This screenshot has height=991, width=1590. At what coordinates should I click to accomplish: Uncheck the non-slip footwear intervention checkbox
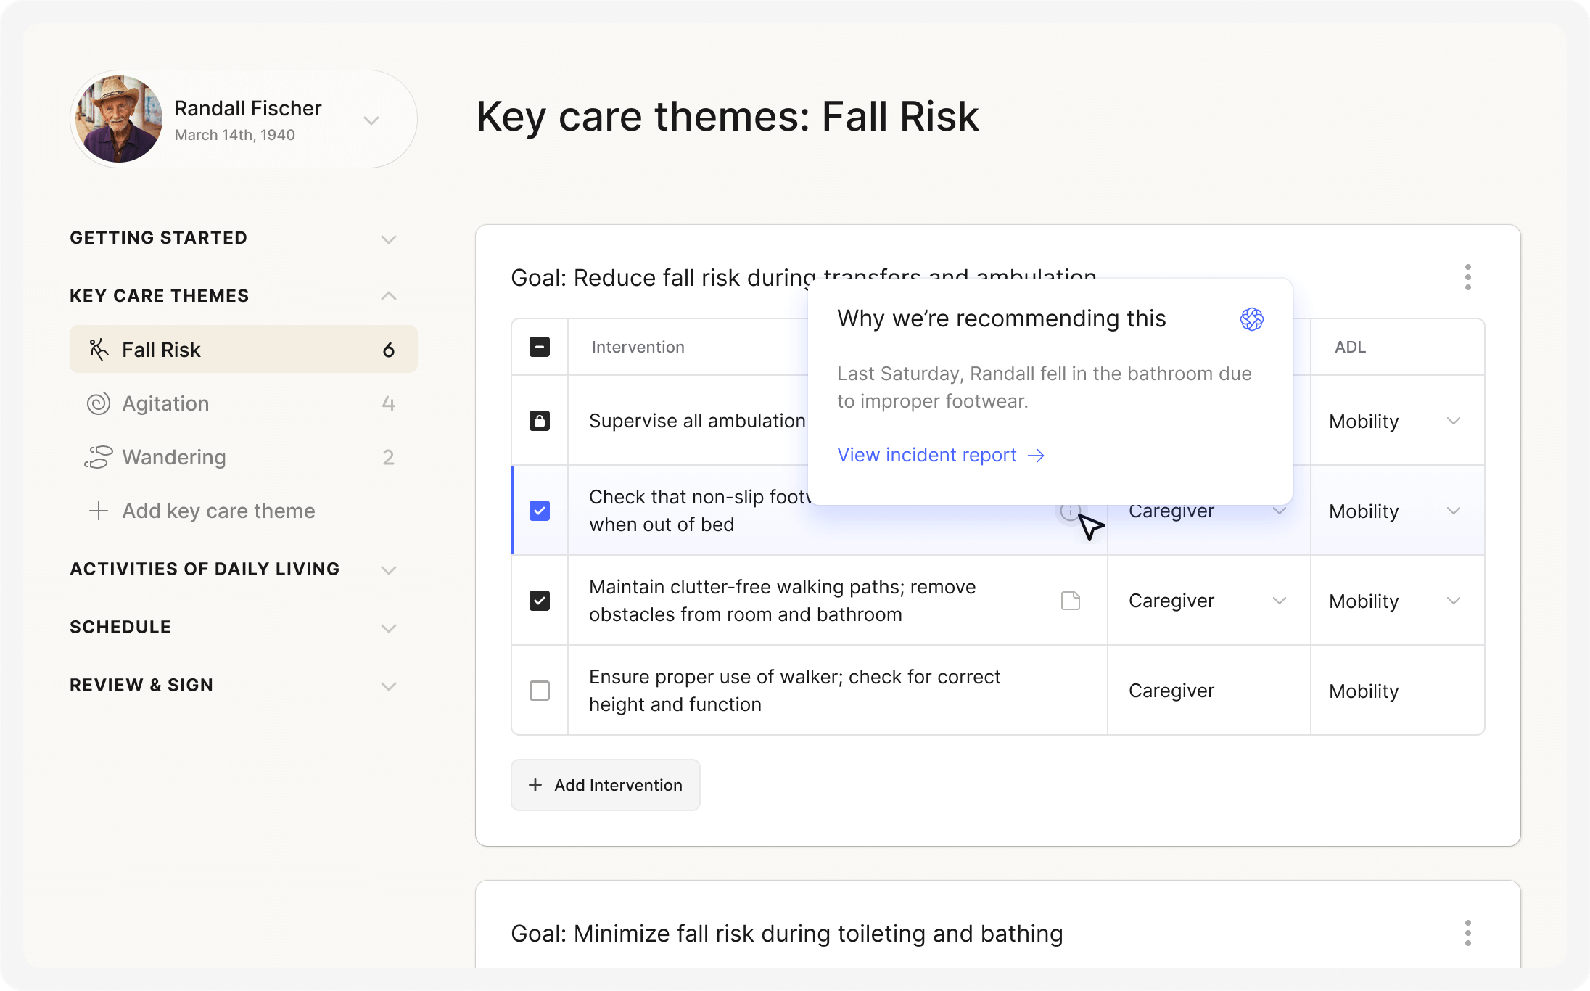pos(540,511)
